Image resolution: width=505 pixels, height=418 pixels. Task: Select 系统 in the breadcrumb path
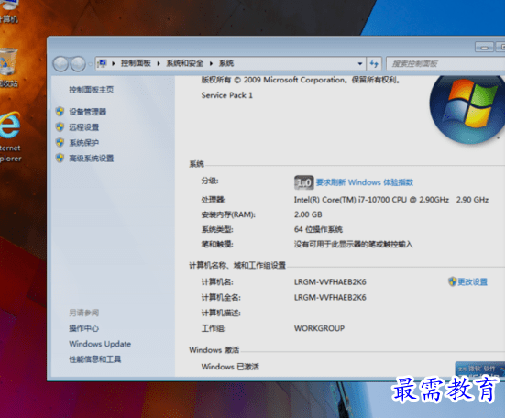point(226,63)
